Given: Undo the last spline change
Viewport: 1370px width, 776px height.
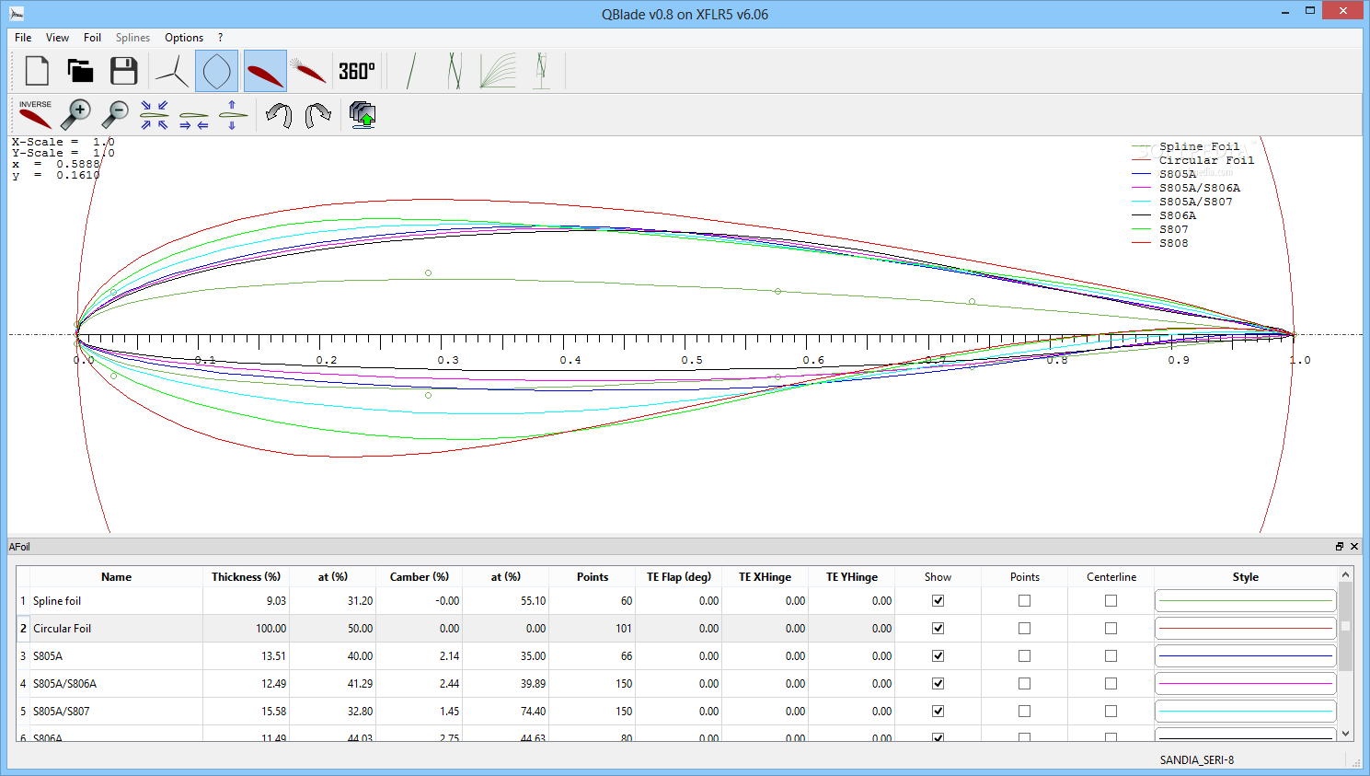Looking at the screenshot, I should (x=279, y=115).
